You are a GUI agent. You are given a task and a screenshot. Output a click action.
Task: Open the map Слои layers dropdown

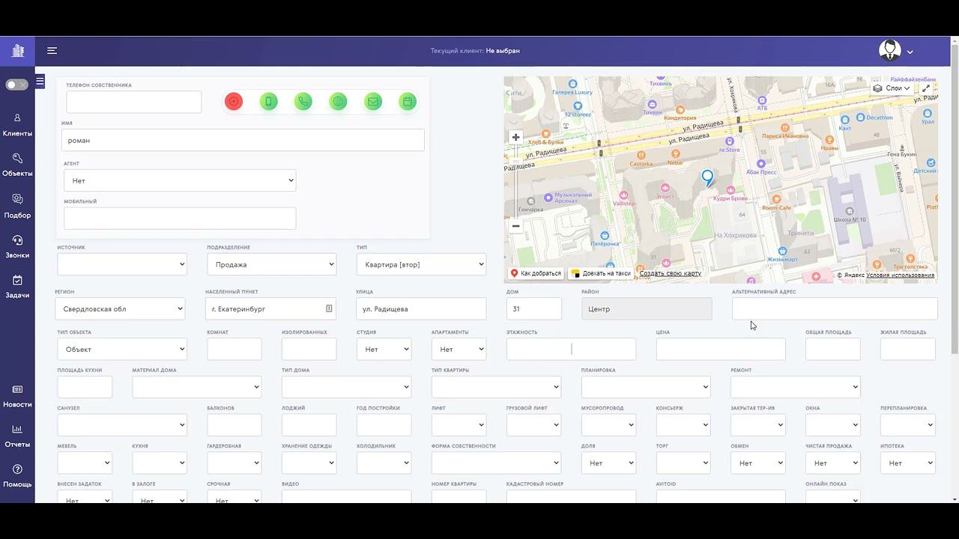point(892,88)
